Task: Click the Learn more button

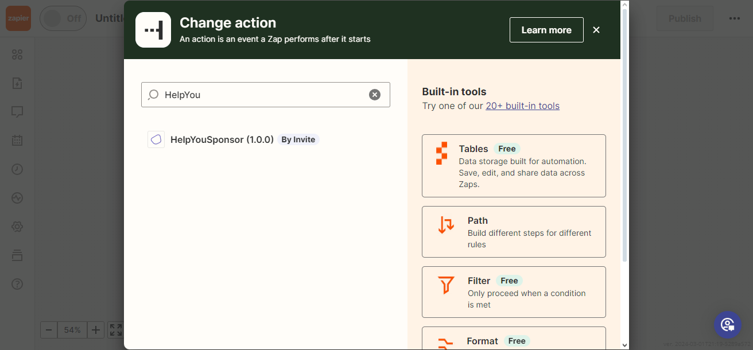Action: pos(546,30)
